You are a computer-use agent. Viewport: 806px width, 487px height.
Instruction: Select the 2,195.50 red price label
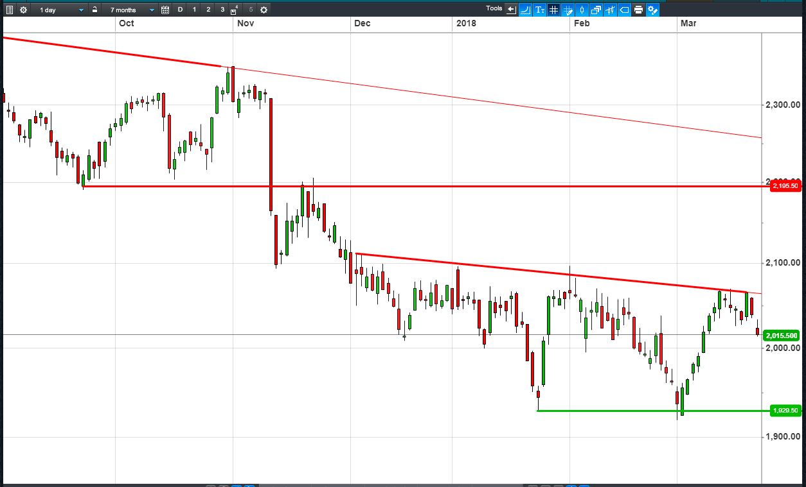pyautogui.click(x=785, y=186)
